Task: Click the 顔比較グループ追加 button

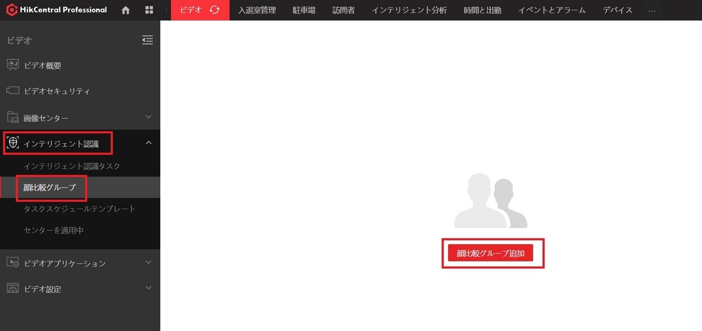Action: 490,253
